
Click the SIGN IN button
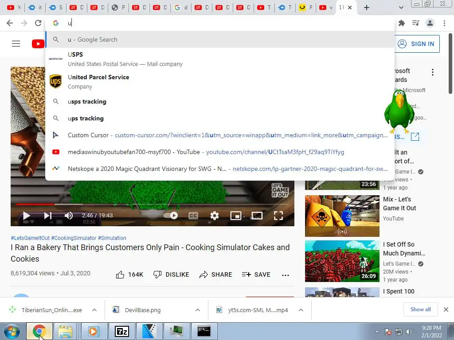click(417, 44)
